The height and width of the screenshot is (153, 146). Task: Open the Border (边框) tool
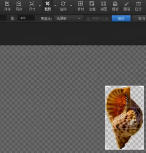point(92,6)
